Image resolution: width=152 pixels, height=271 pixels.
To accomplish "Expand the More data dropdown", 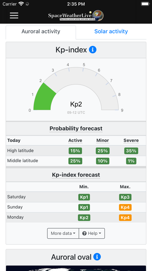I will point(63,233).
